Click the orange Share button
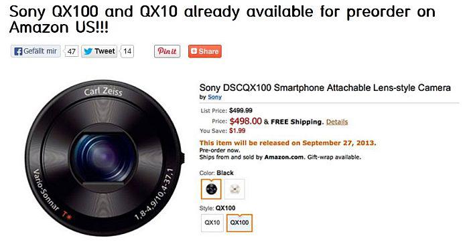 coord(205,51)
